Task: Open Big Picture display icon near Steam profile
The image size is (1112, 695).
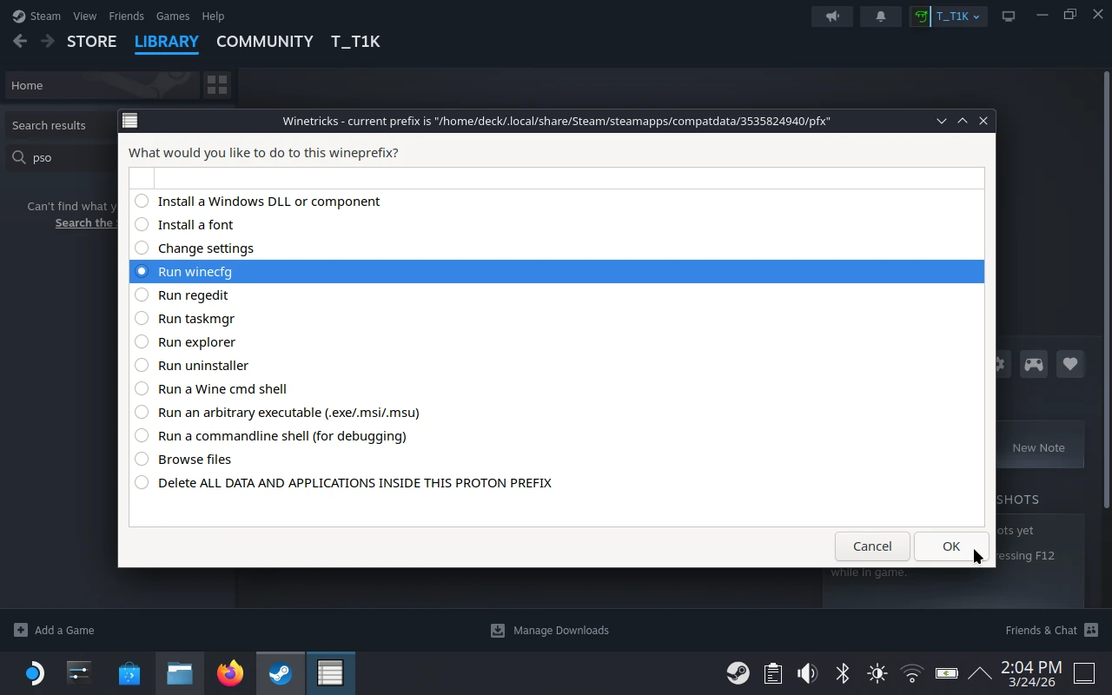Action: click(x=1008, y=16)
